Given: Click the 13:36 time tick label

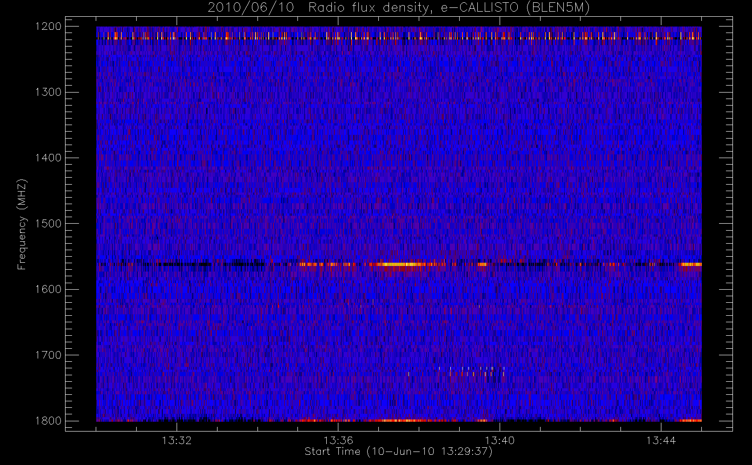Looking at the screenshot, I should pos(338,440).
